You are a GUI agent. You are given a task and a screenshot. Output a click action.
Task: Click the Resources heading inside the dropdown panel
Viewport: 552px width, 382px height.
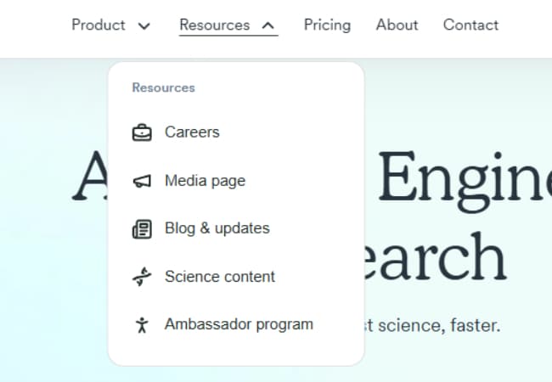163,87
